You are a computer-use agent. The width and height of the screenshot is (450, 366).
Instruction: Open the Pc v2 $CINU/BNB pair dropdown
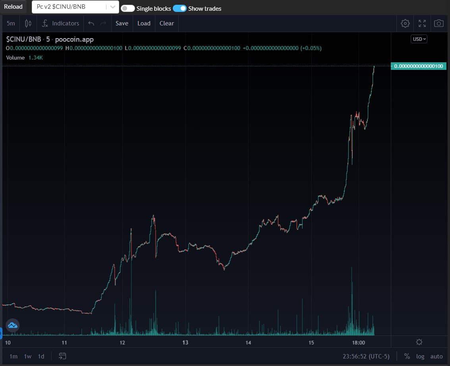pyautogui.click(x=75, y=7)
